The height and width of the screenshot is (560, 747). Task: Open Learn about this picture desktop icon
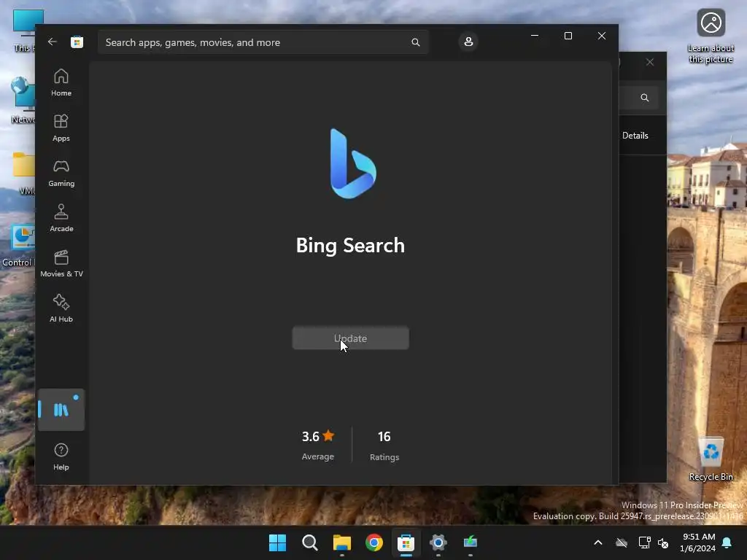pyautogui.click(x=711, y=36)
